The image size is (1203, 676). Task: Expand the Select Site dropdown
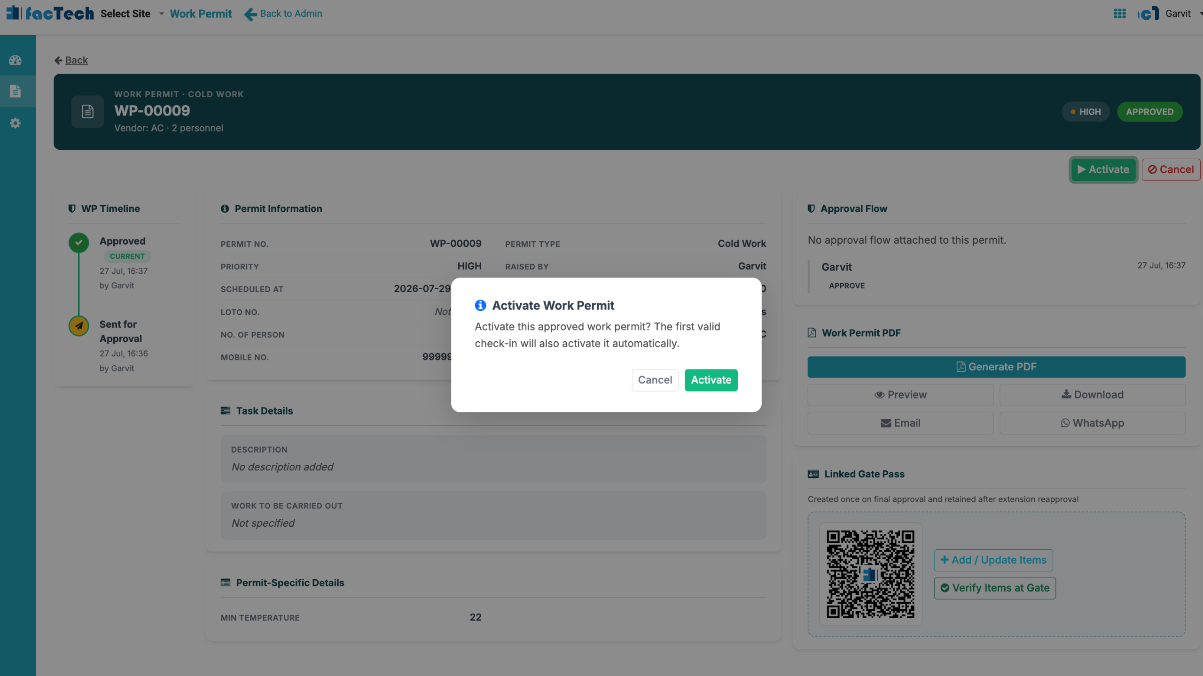point(132,14)
